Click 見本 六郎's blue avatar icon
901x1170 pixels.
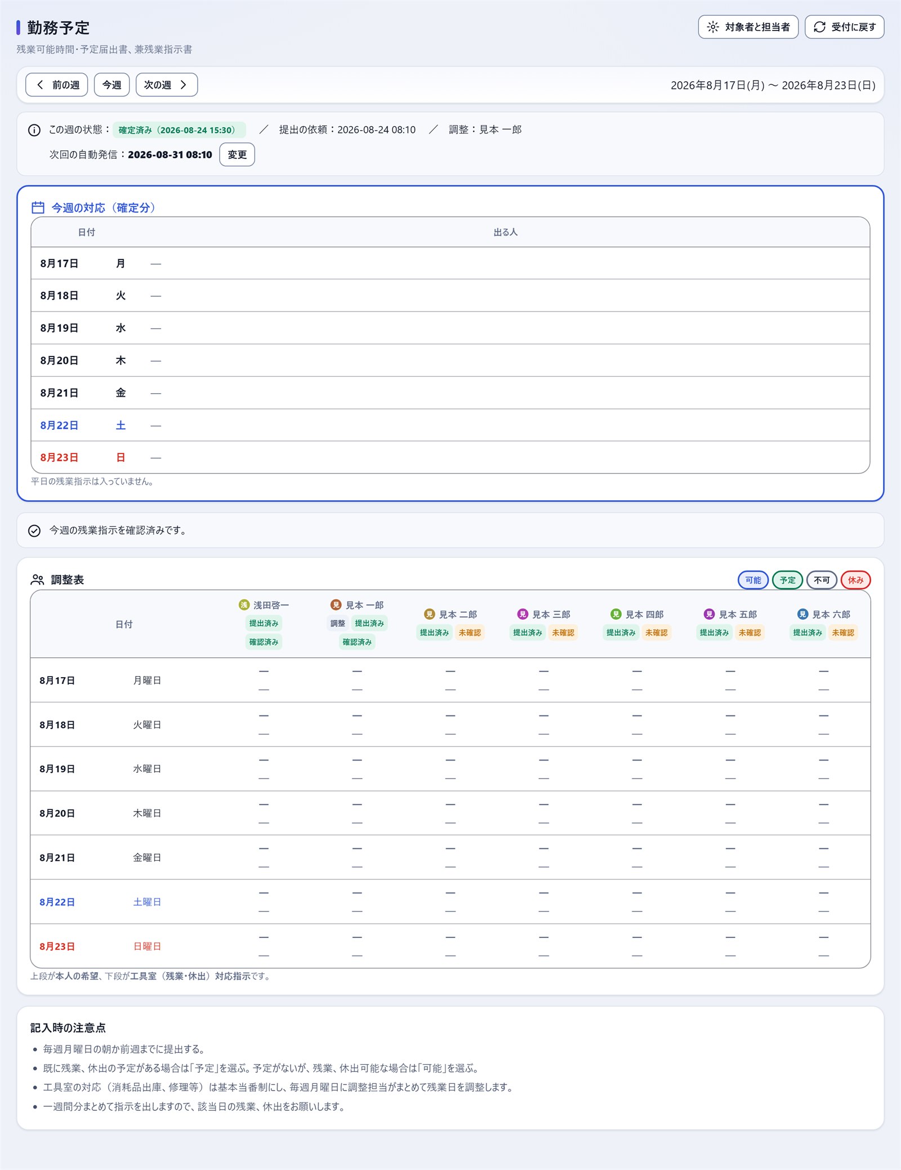tap(802, 614)
